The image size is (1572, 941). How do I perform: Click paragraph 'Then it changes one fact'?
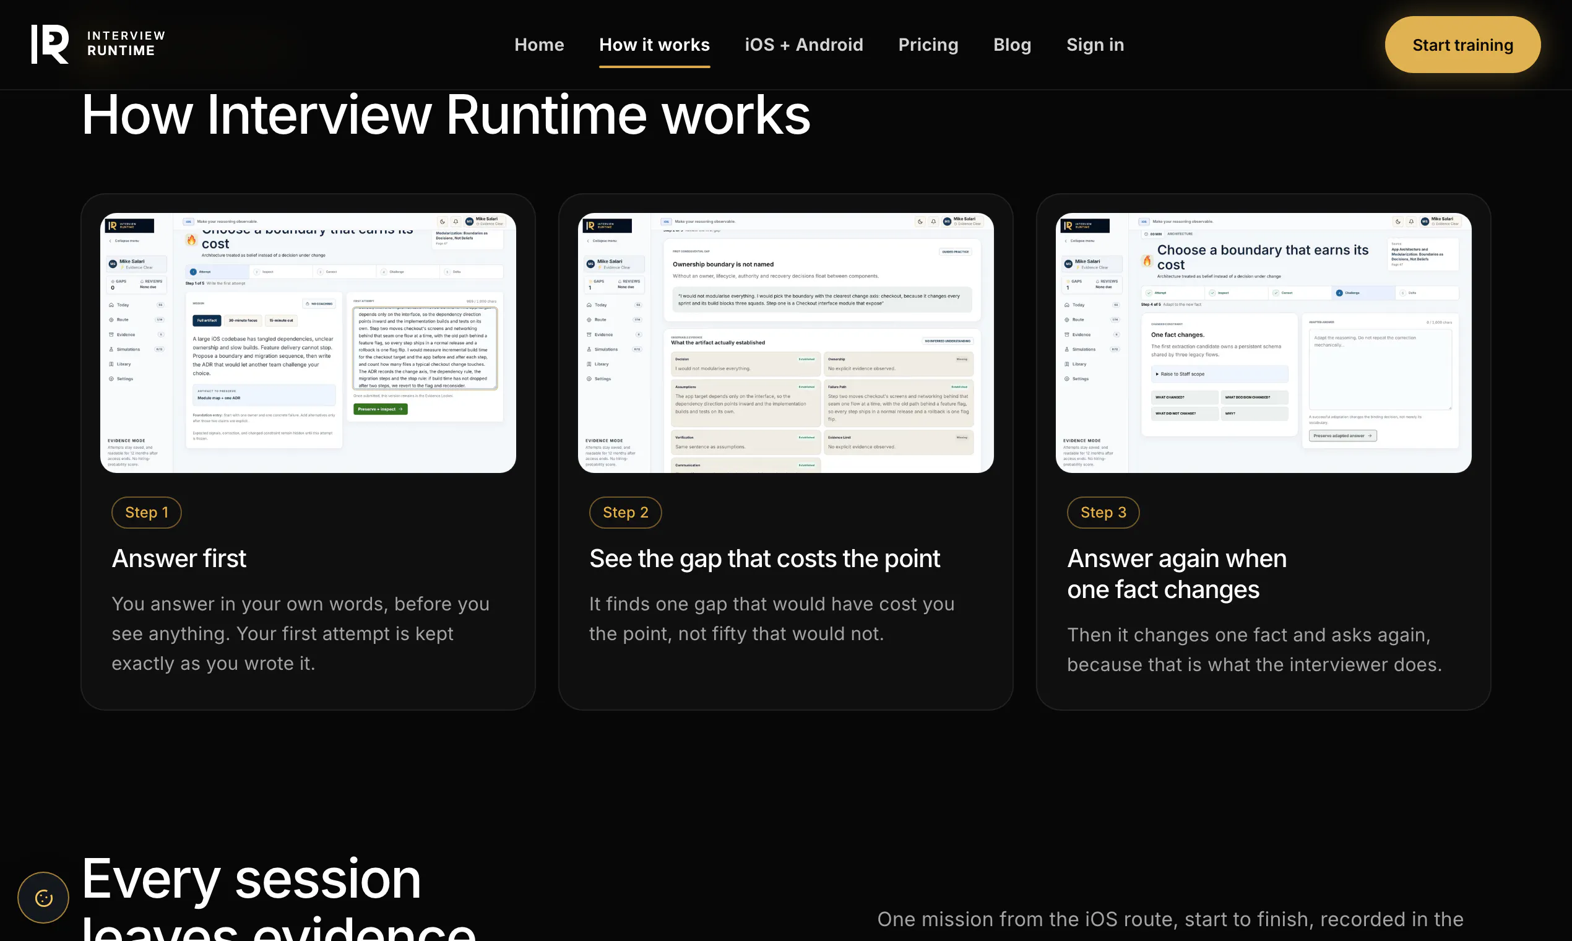[1254, 649]
